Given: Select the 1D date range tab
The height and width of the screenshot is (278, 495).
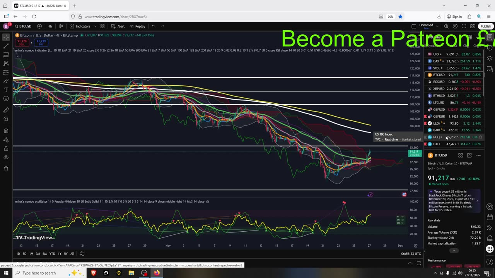Looking at the screenshot, I should [x=18, y=254].
